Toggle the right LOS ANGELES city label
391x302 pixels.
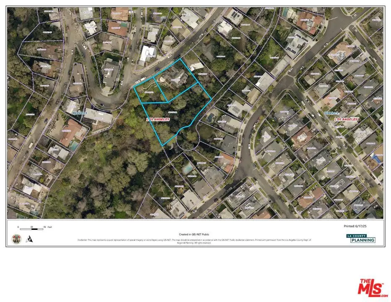(x=346, y=119)
